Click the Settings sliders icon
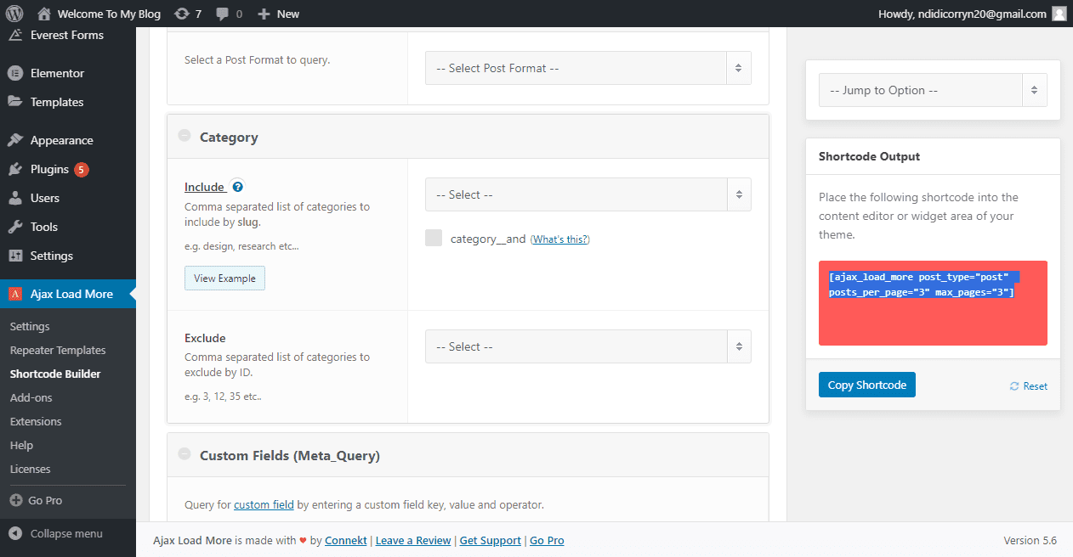This screenshot has height=557, width=1073. (15, 256)
